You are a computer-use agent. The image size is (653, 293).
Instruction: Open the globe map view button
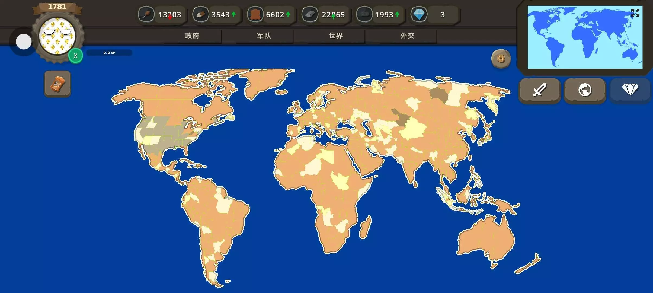[585, 90]
